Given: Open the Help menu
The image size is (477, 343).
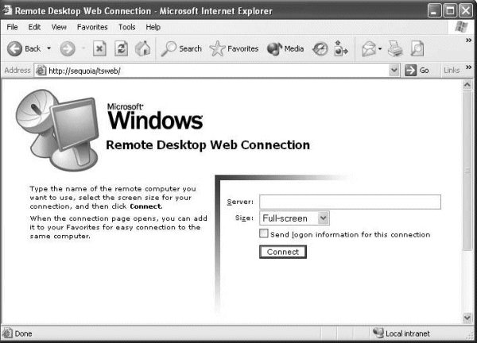Looking at the screenshot, I should tap(153, 27).
